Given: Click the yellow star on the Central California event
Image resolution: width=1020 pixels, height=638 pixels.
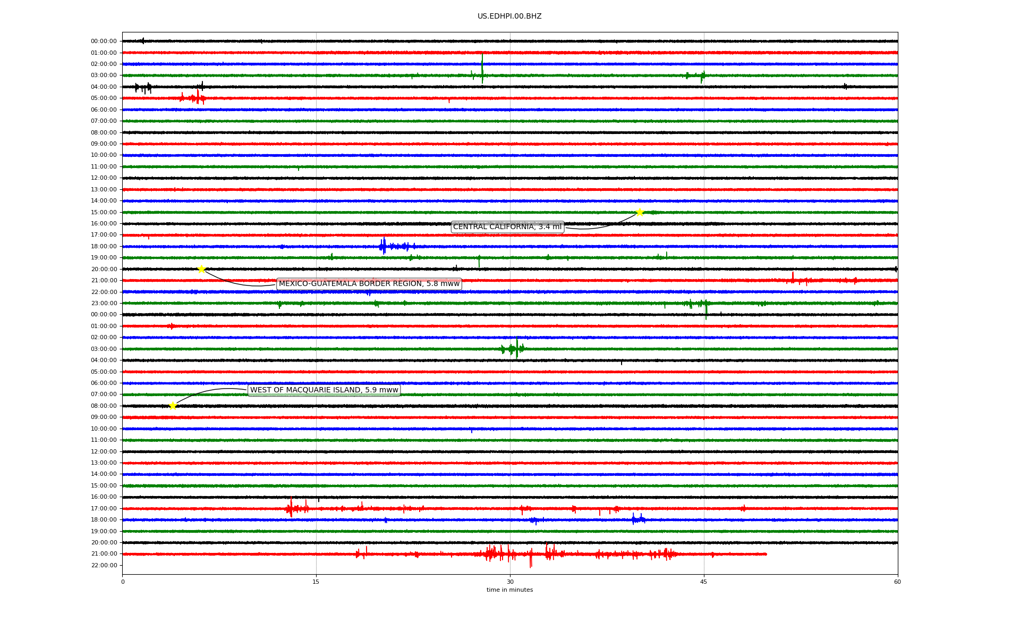Looking at the screenshot, I should 640,212.
